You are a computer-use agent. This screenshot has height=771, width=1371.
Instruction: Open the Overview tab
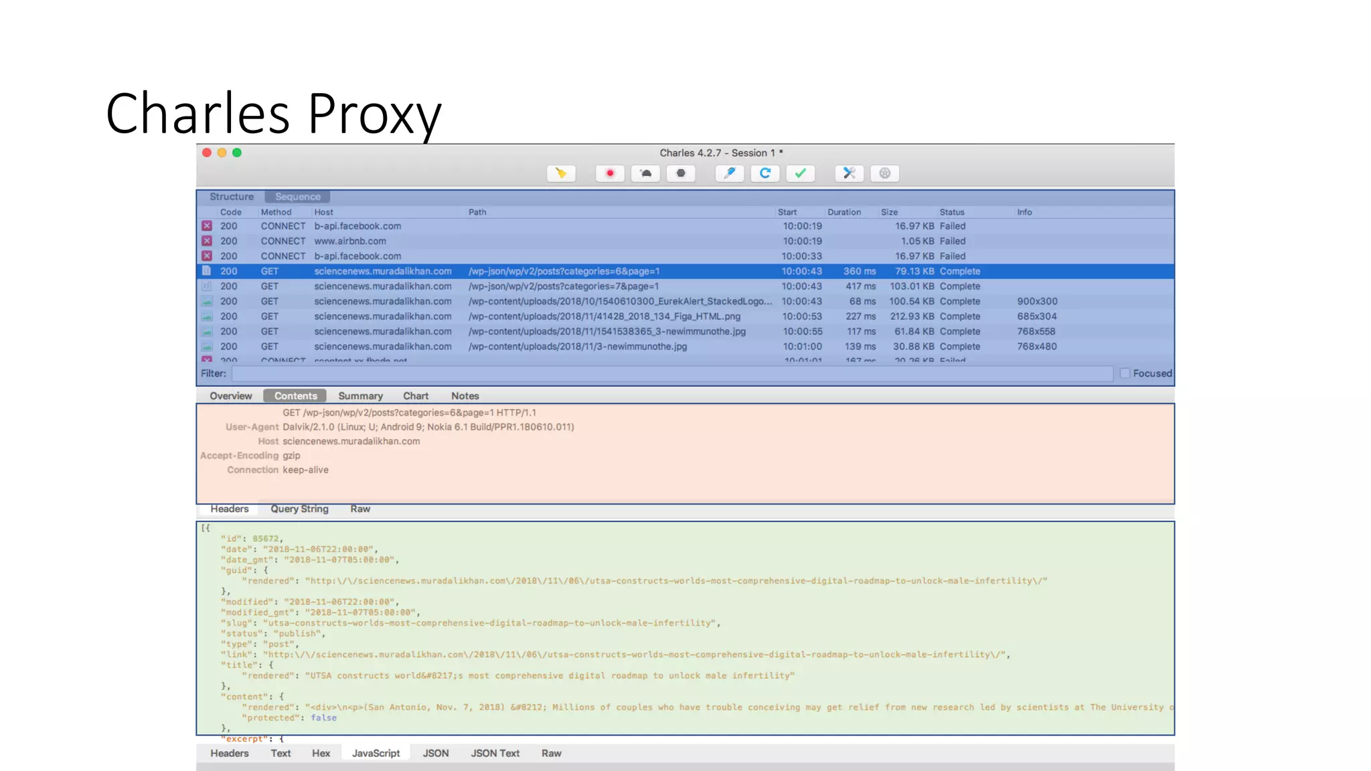coord(231,396)
